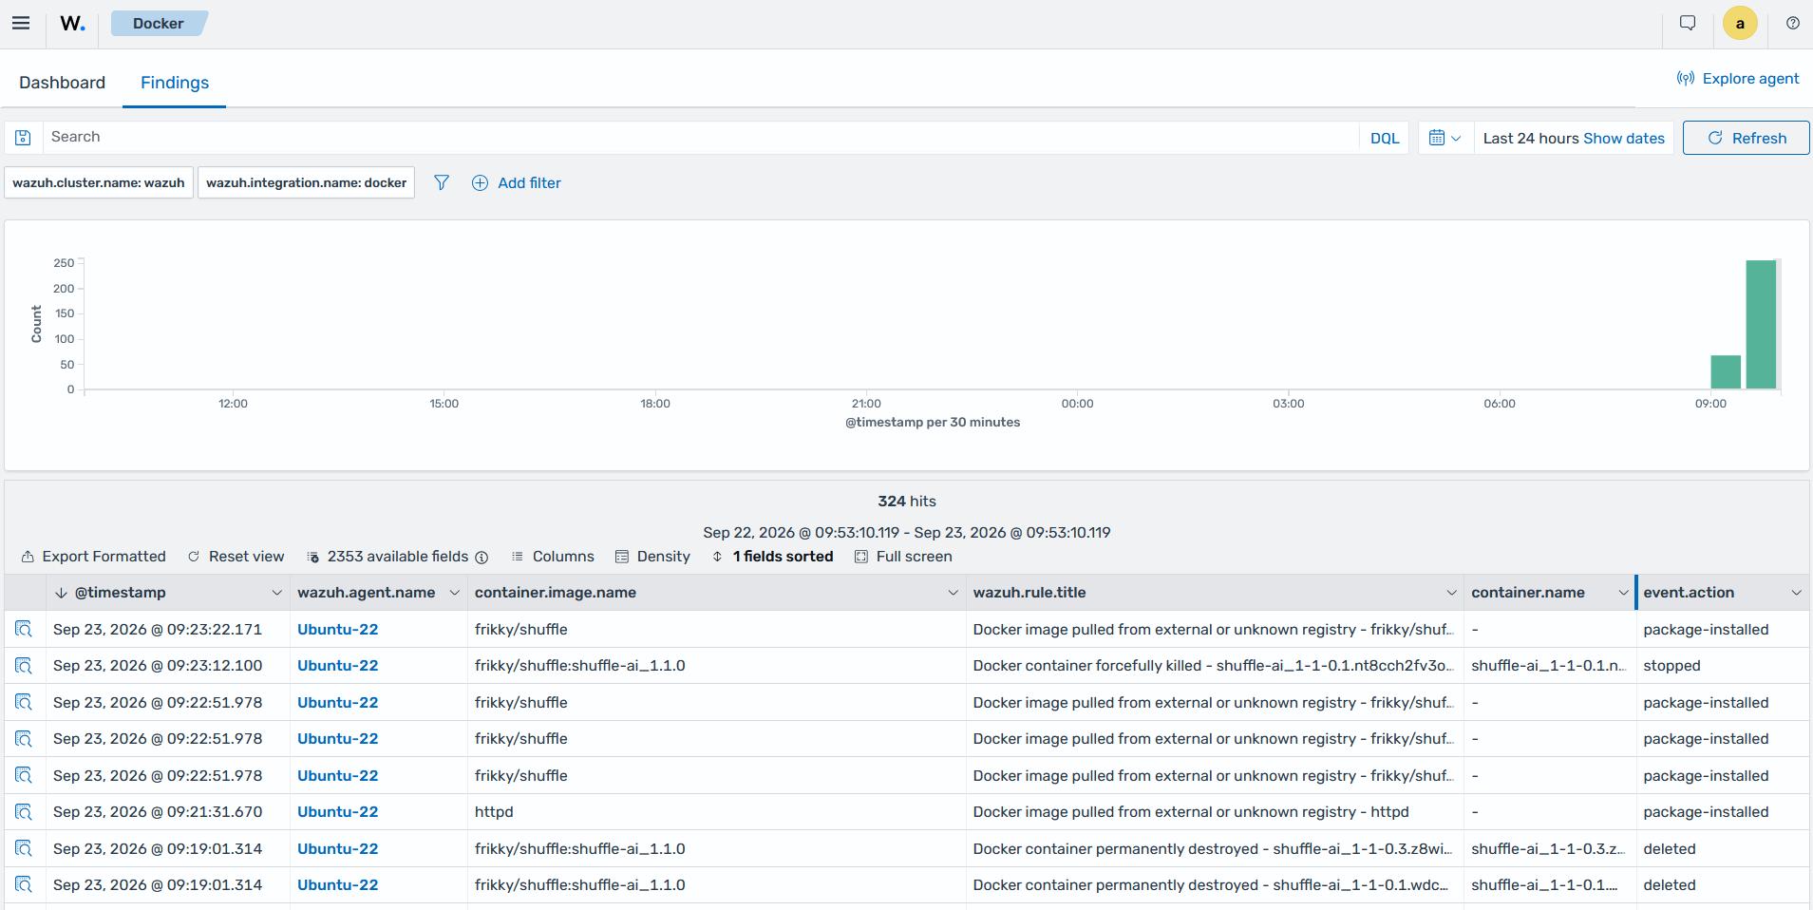Inspect the 09:23:22.171 row document
This screenshot has height=910, width=1813.
[x=24, y=629]
